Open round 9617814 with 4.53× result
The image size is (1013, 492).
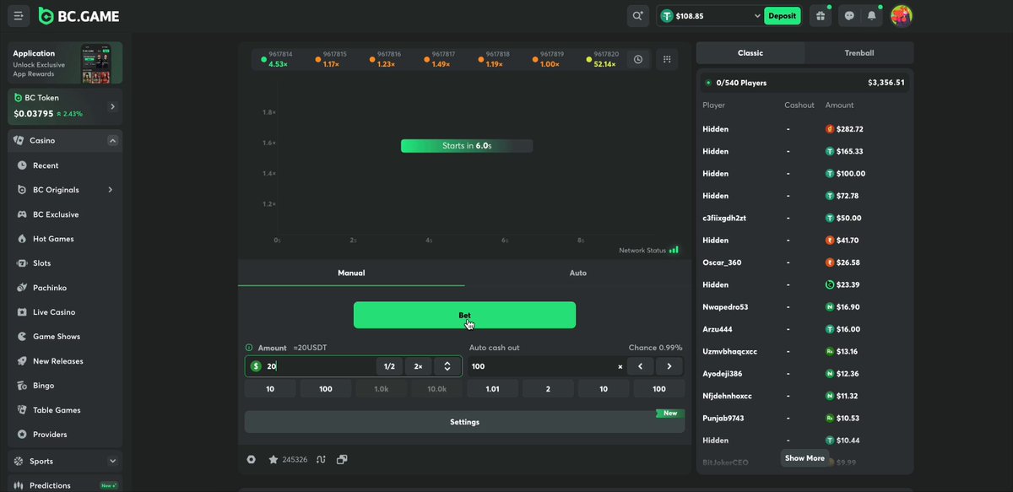click(x=275, y=59)
